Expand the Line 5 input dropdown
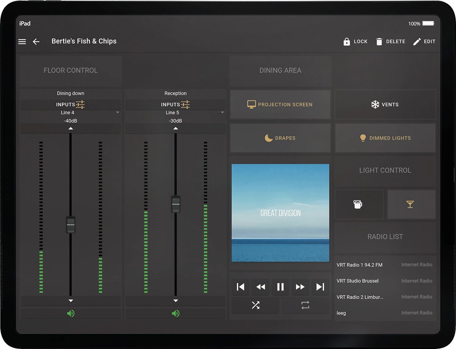The height and width of the screenshot is (349, 456). 222,112
